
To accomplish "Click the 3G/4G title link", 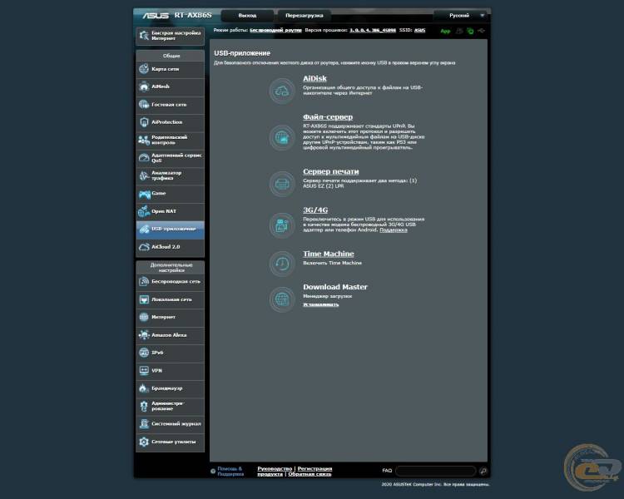I will click(315, 210).
